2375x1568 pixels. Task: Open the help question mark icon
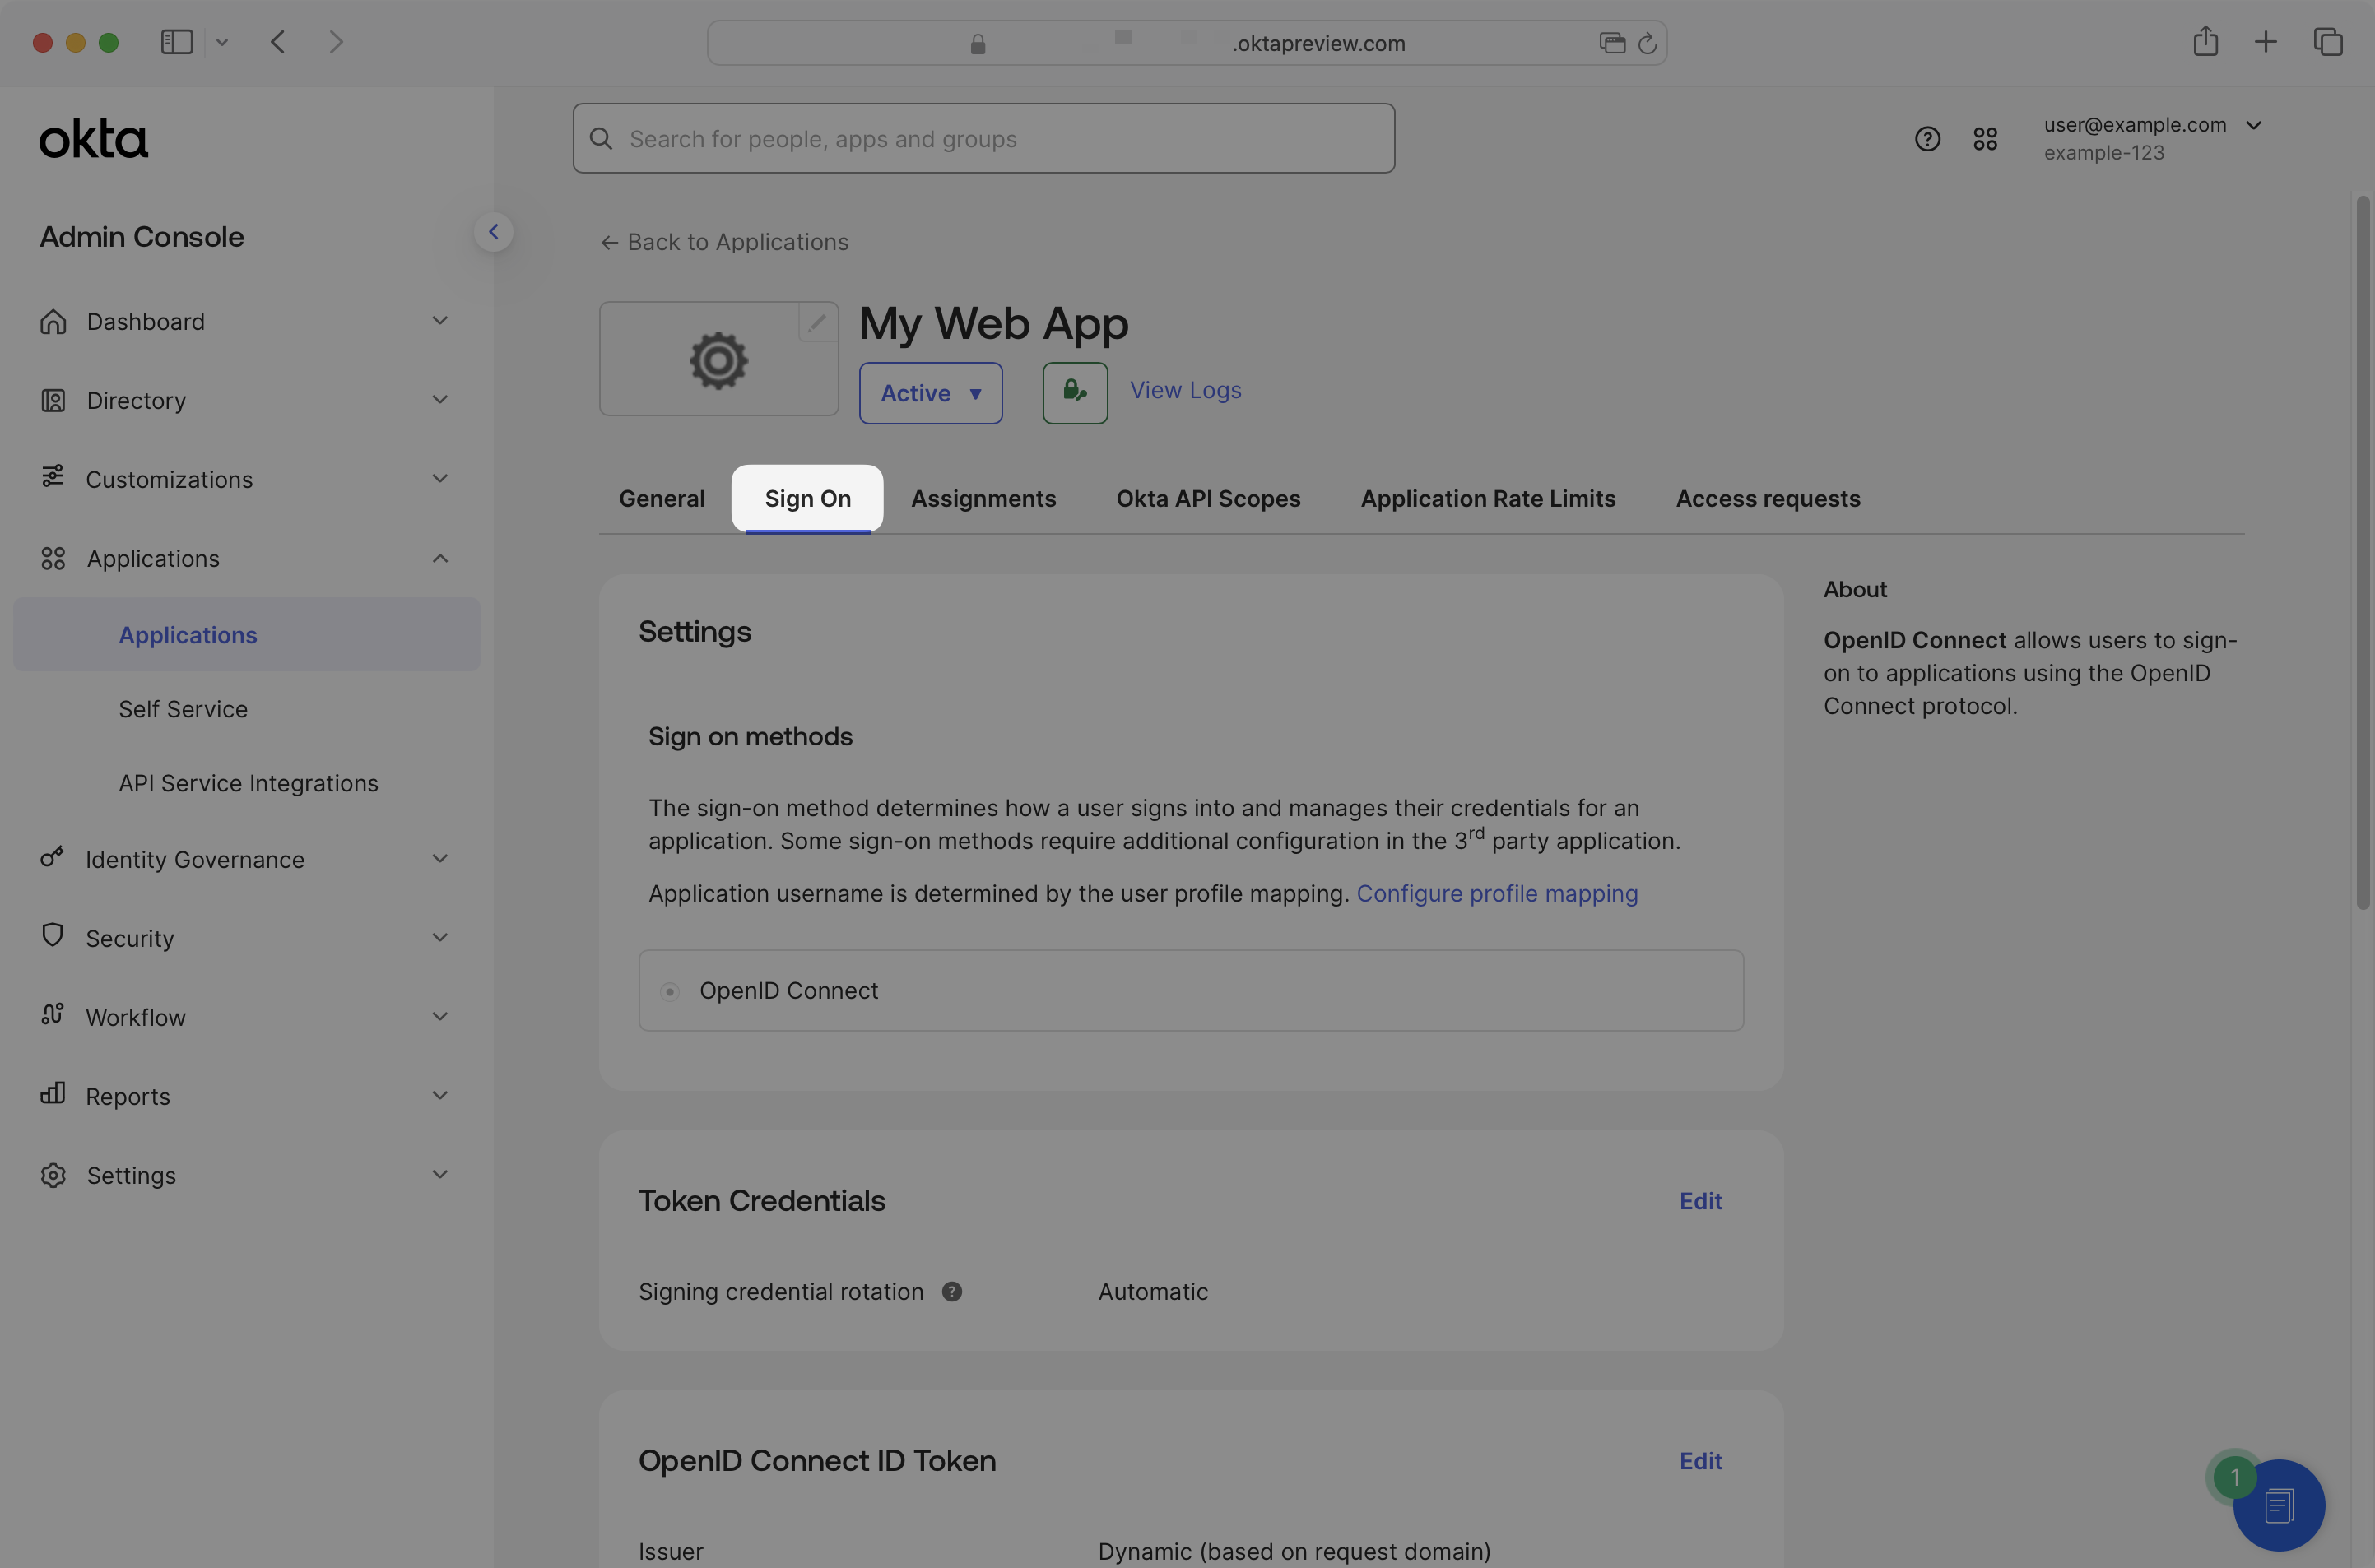click(1926, 139)
